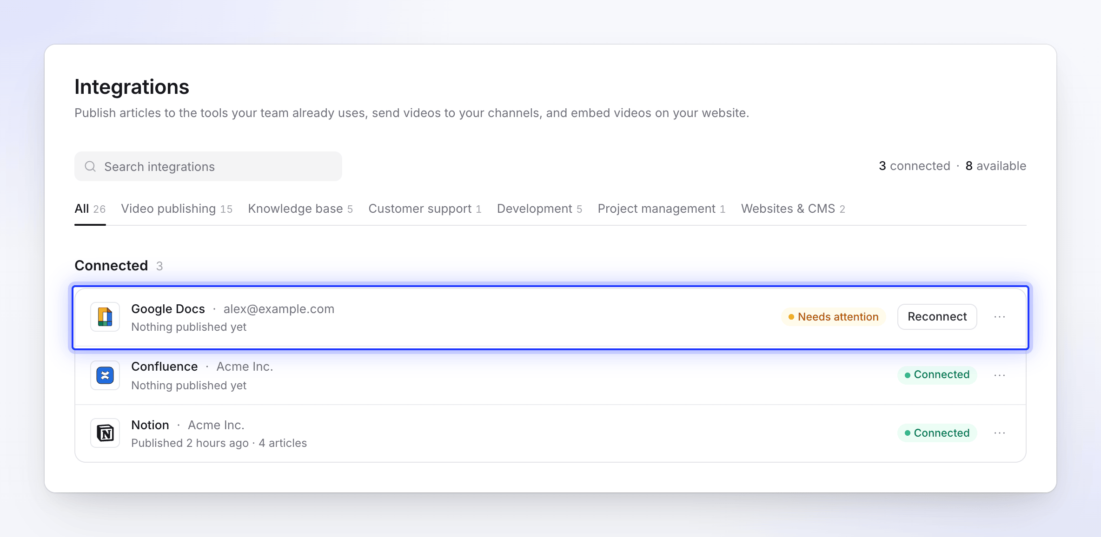1101x537 pixels.
Task: Click alex@example.com account text
Action: pos(279,309)
